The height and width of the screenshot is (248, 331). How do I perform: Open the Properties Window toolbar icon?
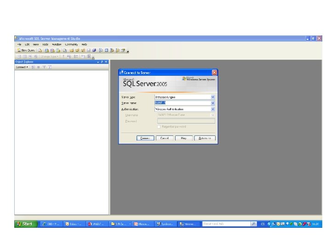[123, 51]
